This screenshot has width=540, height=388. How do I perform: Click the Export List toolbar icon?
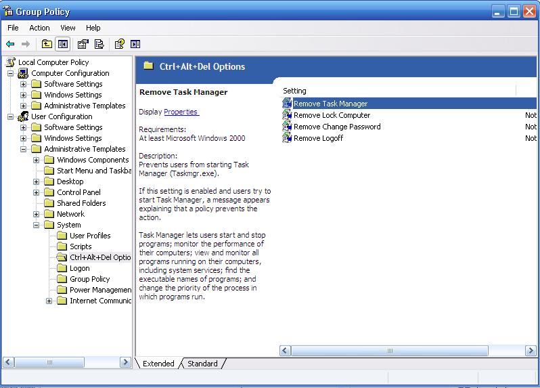pos(99,44)
